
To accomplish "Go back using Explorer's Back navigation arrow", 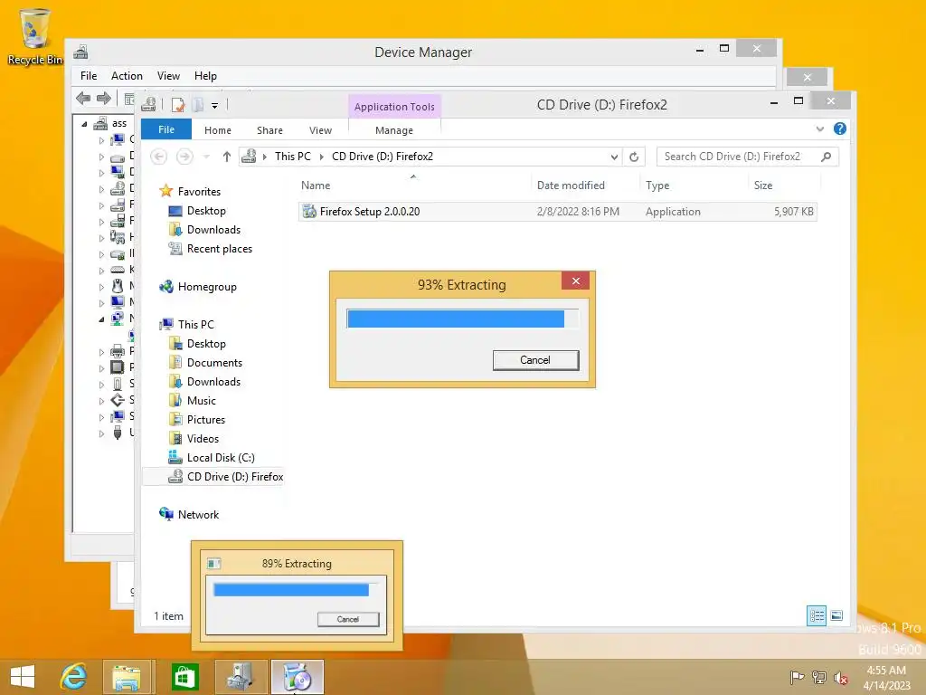I will [159, 157].
